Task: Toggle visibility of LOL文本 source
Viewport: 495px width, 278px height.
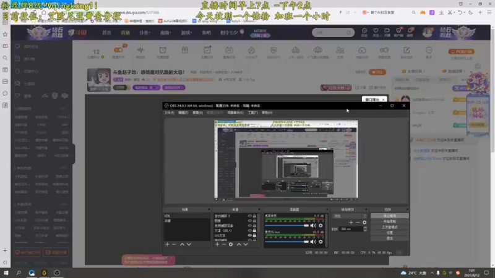Action: pos(250,235)
